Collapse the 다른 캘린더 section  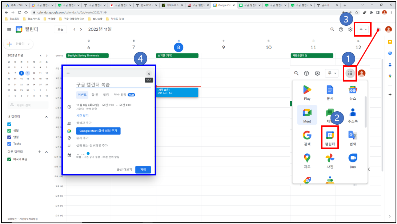(x=46, y=152)
